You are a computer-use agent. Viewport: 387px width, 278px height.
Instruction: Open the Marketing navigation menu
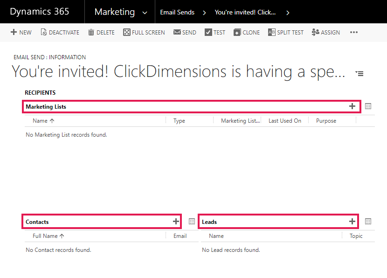click(x=115, y=12)
